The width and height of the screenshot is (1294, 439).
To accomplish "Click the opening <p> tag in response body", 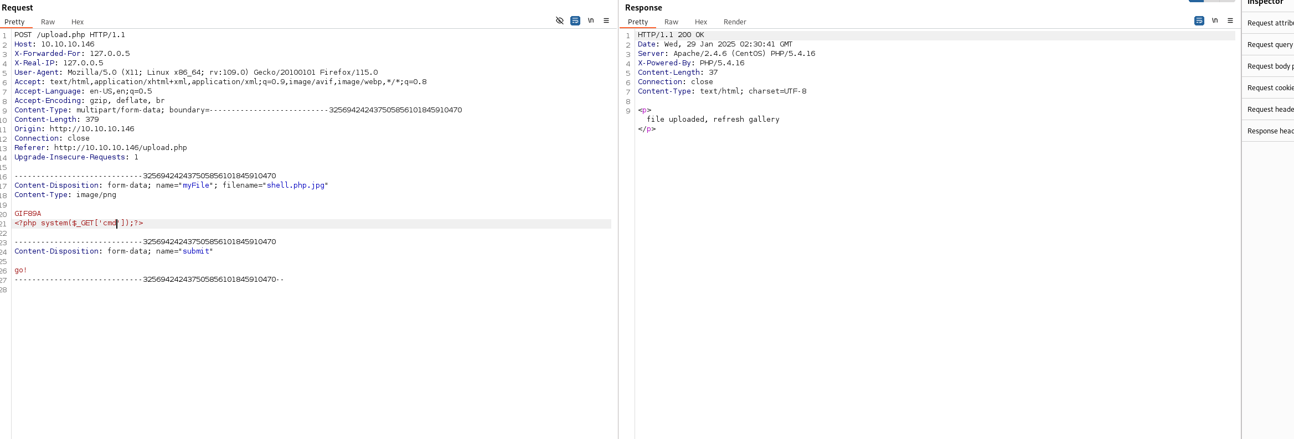I will tap(645, 110).
